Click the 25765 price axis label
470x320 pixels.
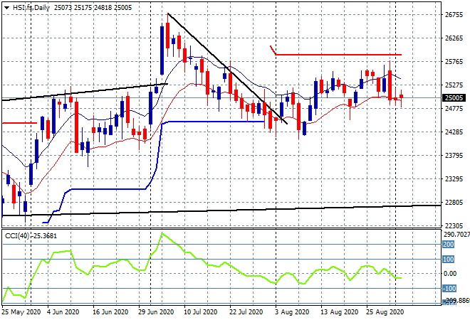(454, 62)
